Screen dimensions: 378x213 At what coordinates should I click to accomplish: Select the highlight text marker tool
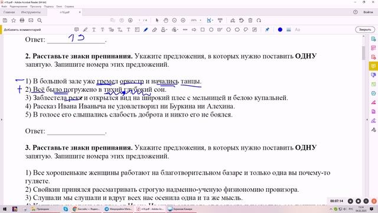[85, 30]
